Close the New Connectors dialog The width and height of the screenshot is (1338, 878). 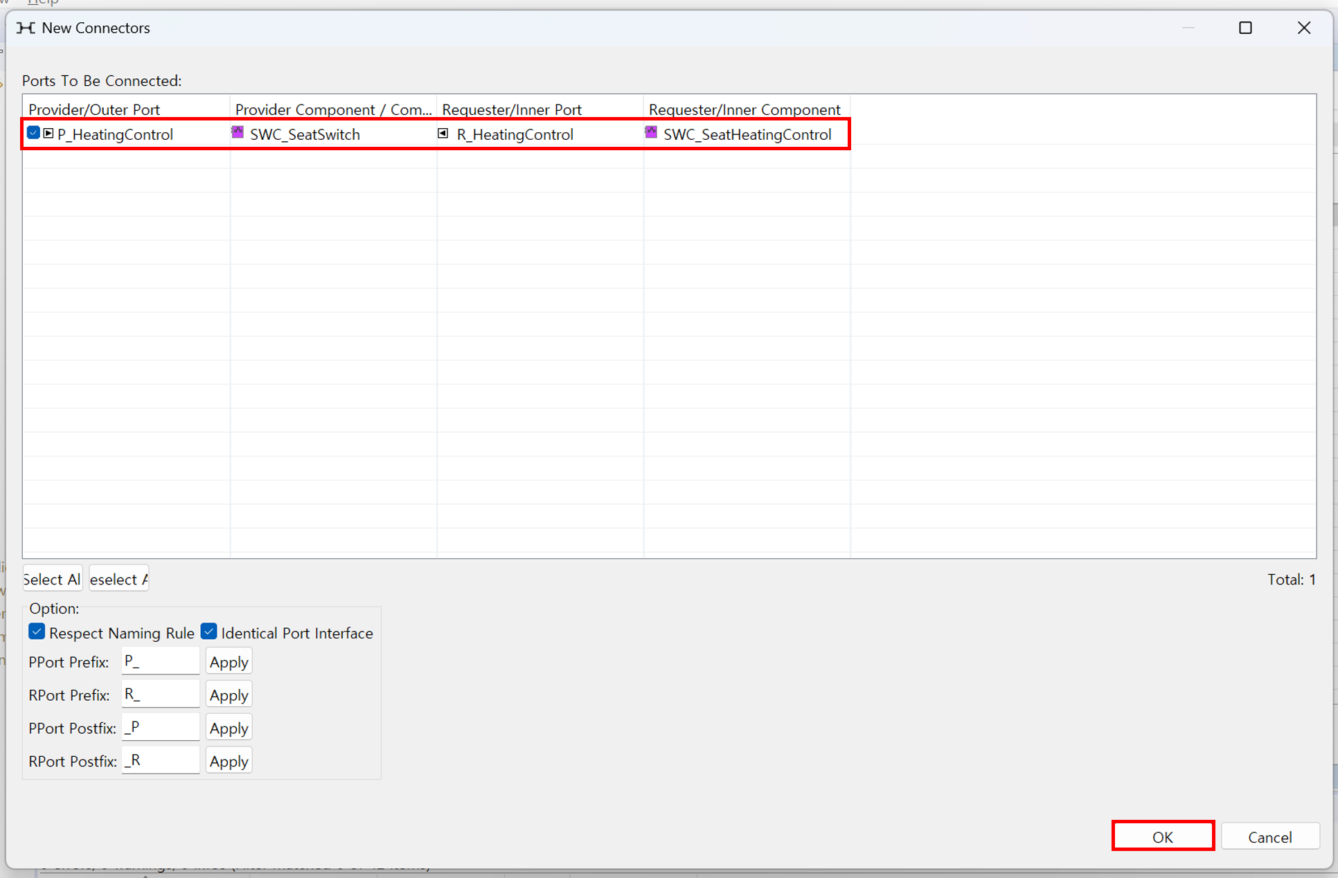pyautogui.click(x=1304, y=28)
